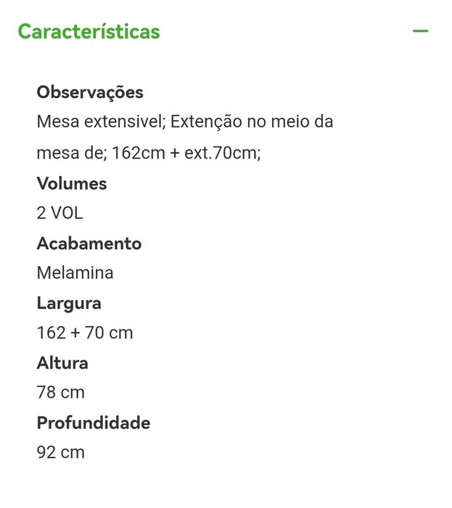452x508 pixels.
Task: Select the Volumes label
Action: pos(72,184)
